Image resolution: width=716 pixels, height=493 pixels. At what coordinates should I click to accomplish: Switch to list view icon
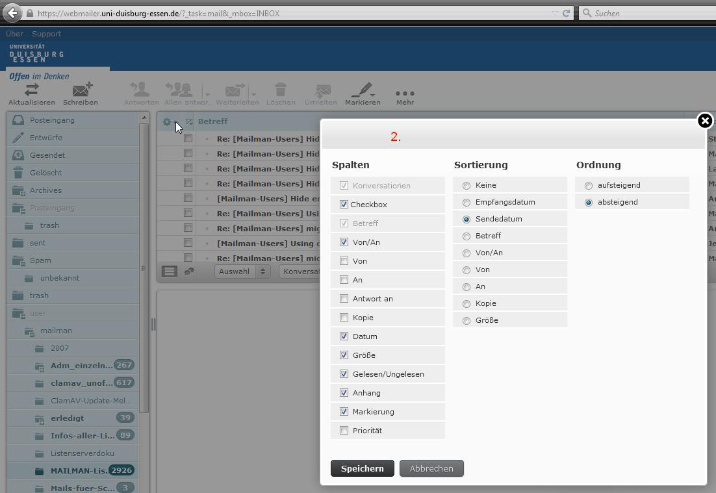(170, 272)
